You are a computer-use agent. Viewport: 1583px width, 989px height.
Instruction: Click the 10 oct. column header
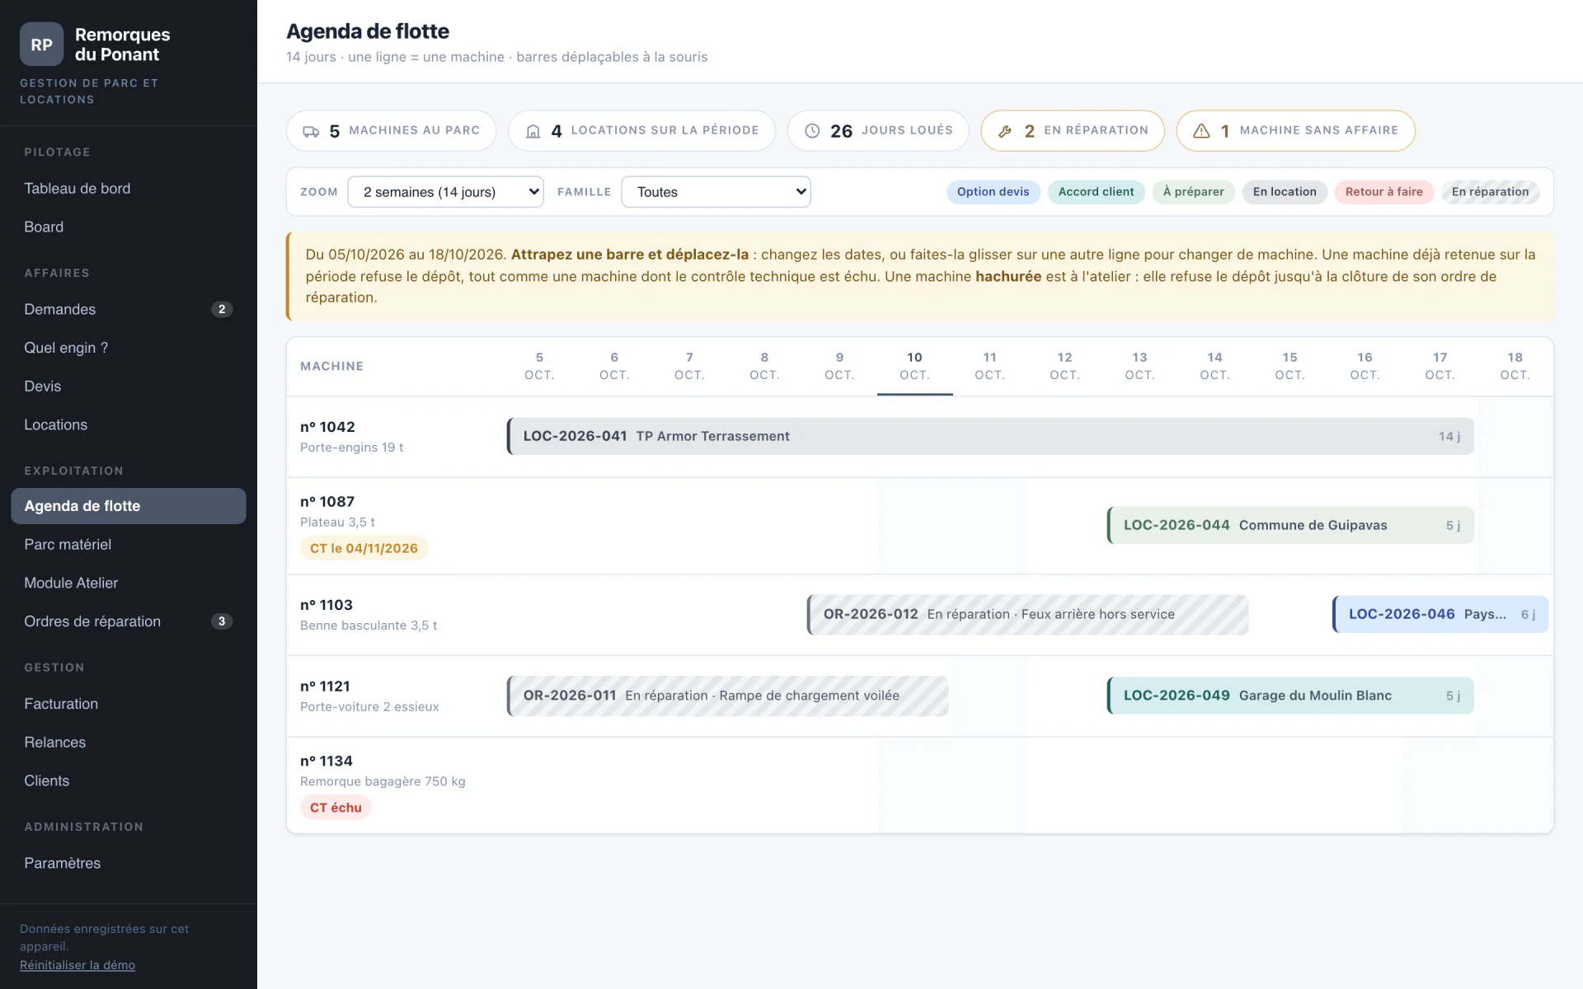click(x=914, y=366)
